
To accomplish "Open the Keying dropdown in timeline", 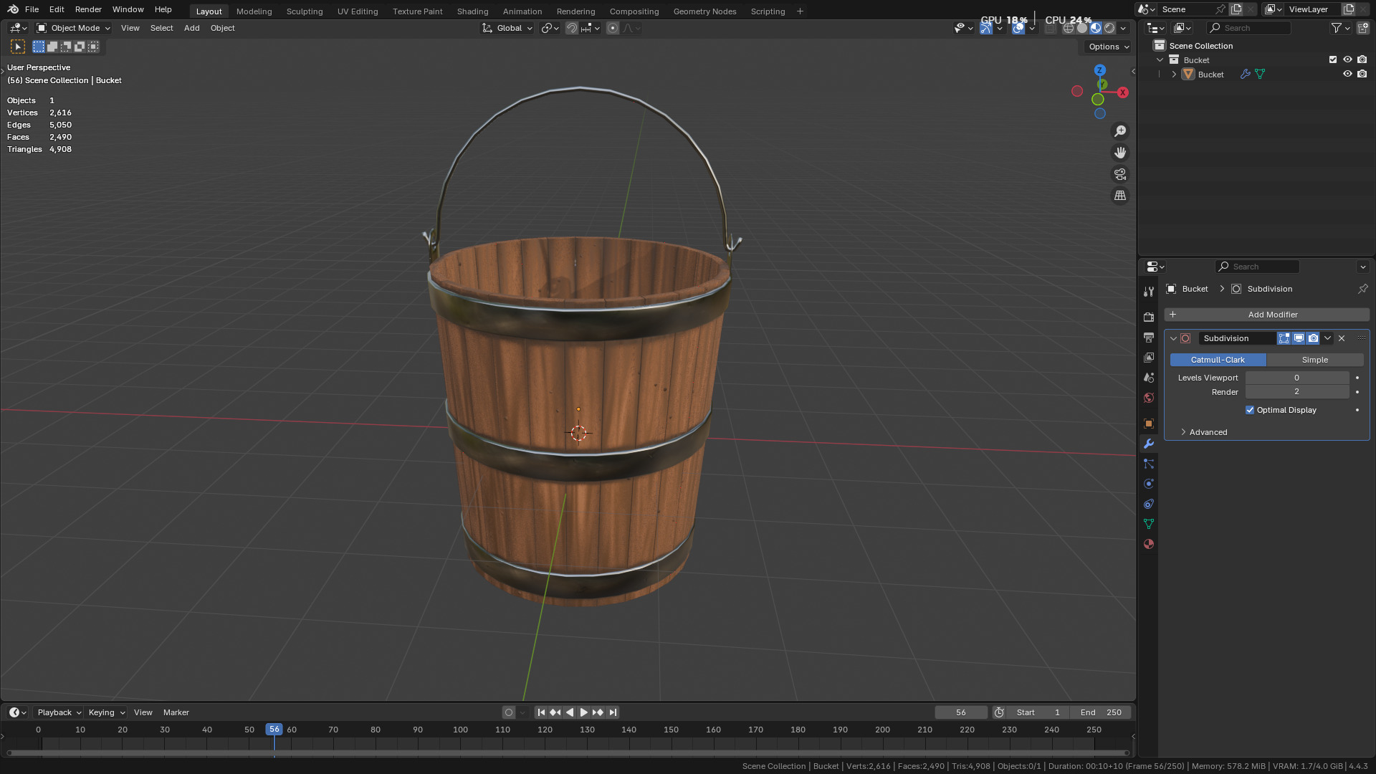I will pos(107,712).
